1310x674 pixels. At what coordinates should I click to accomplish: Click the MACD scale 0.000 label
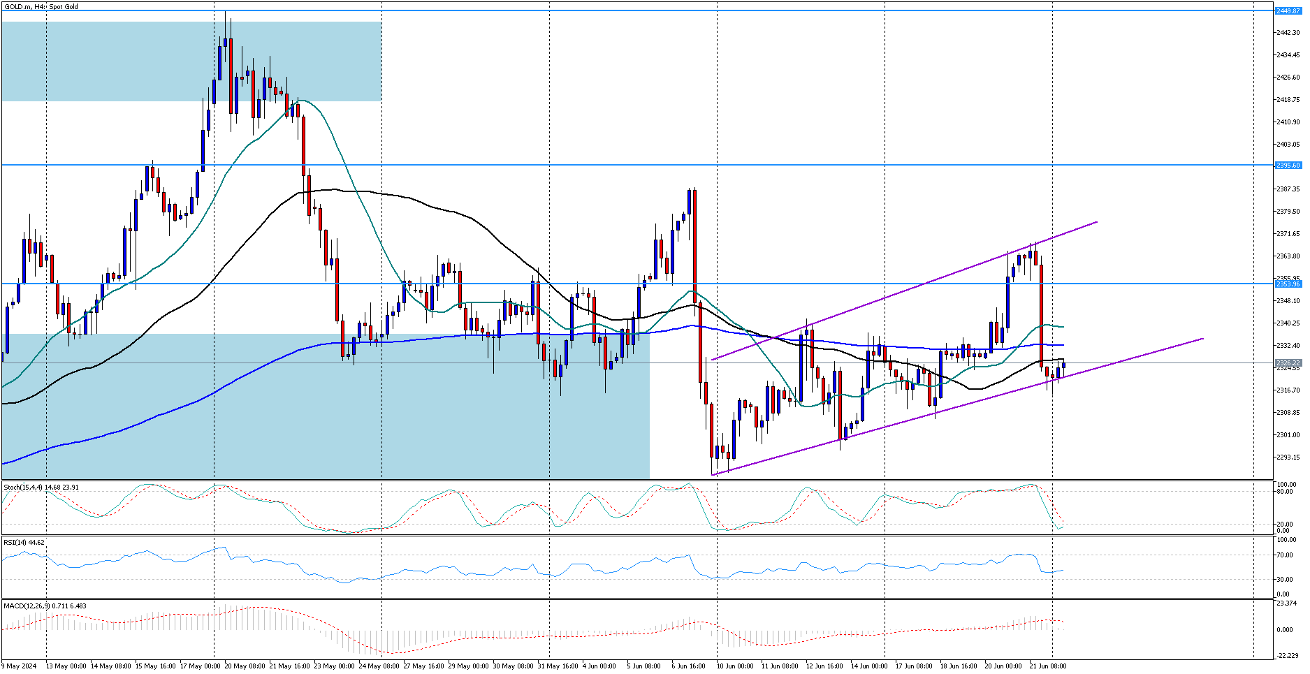coord(1285,630)
